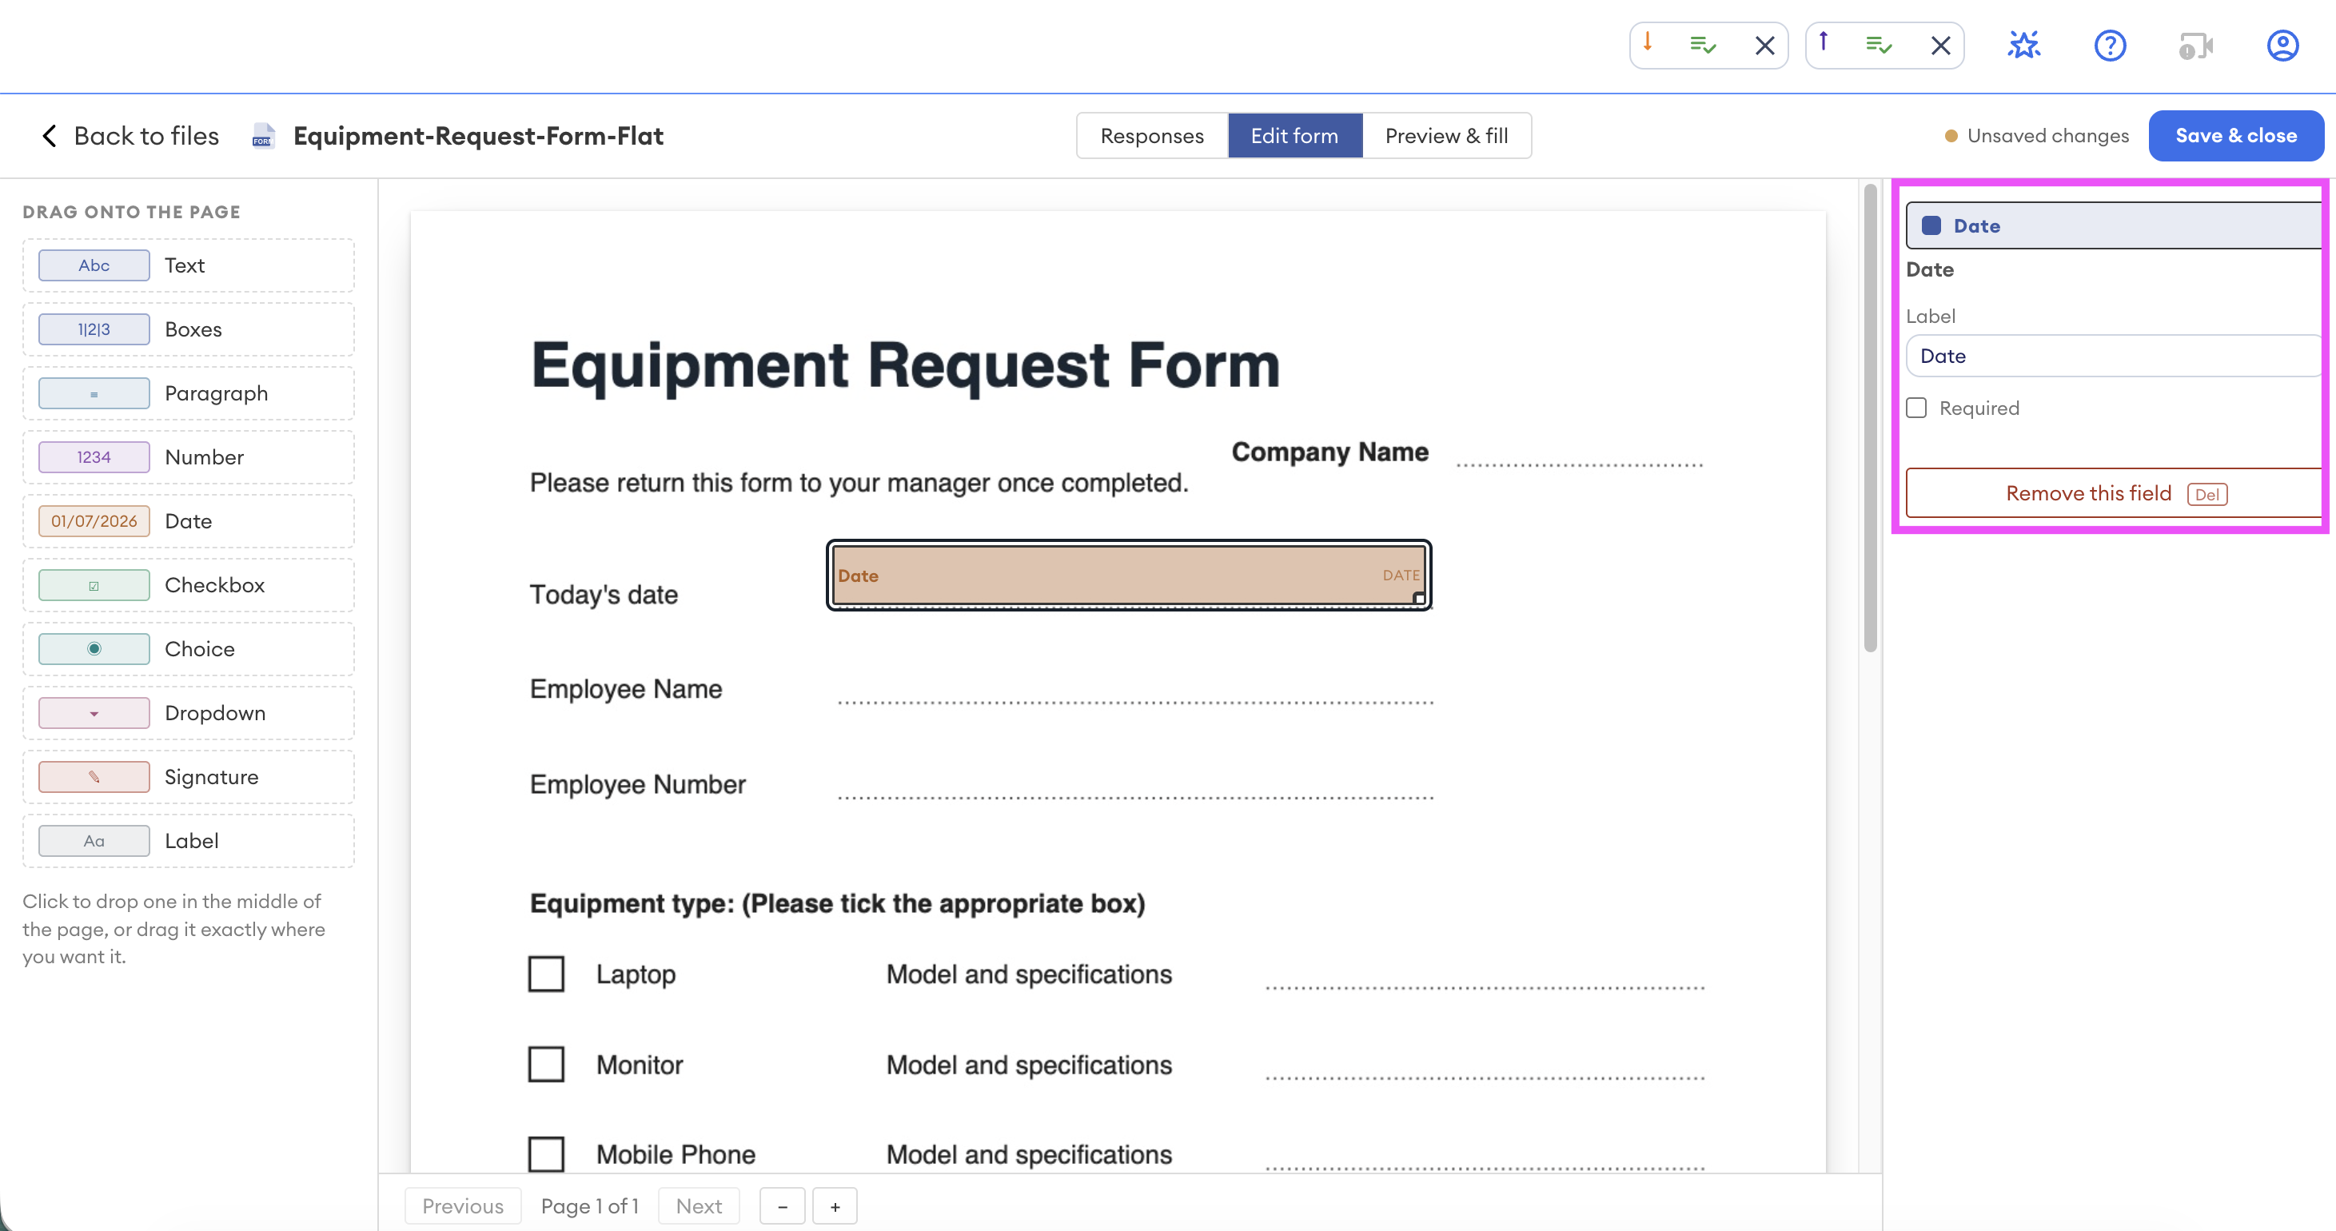
Task: Click the orange down-arrow icon in top toolbar
Action: [x=1648, y=42]
